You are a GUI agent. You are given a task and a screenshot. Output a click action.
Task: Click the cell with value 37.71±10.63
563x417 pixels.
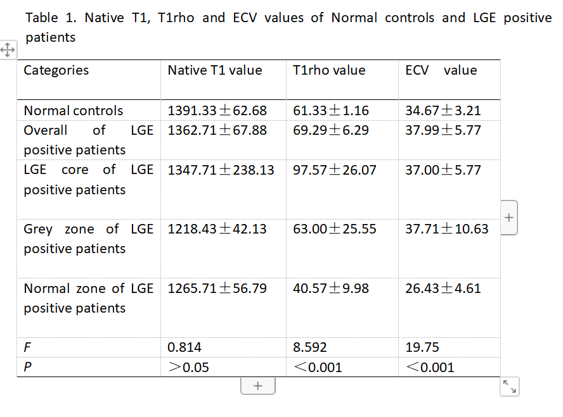[447, 229]
